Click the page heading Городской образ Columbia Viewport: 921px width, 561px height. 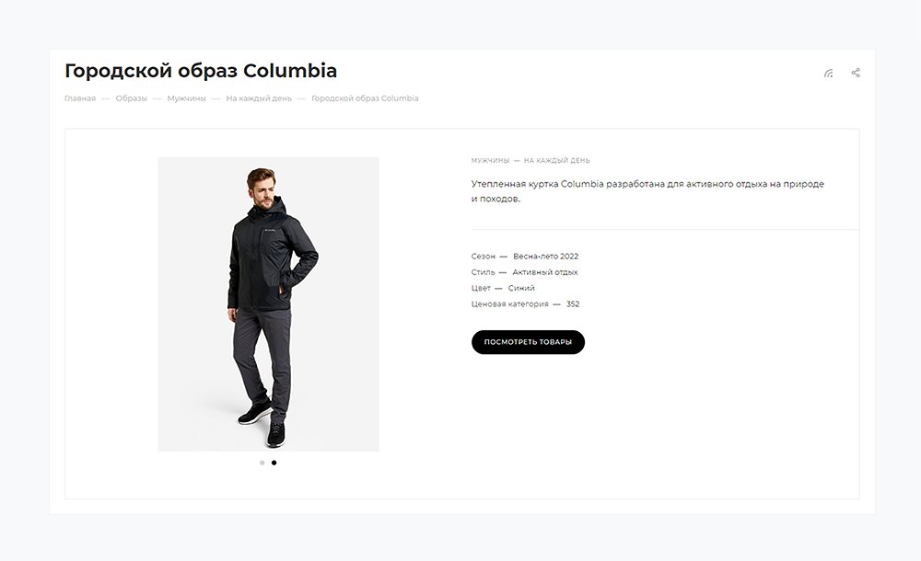click(x=201, y=71)
